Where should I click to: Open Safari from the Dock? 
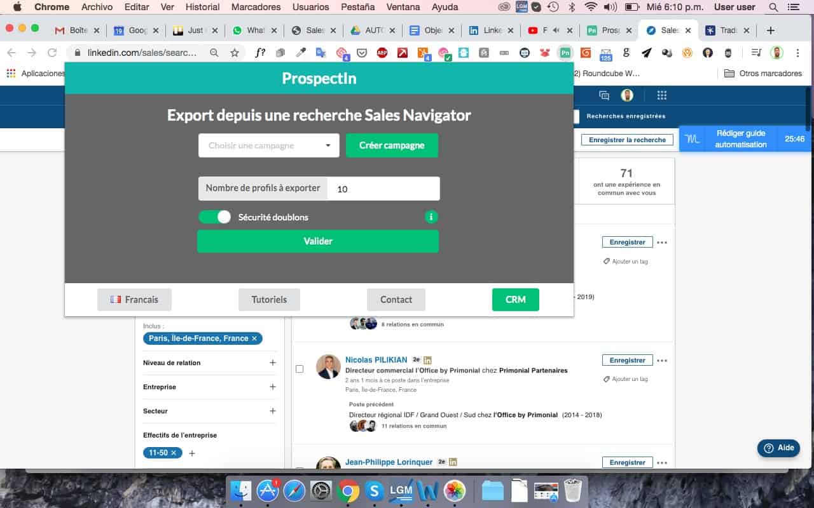click(294, 490)
